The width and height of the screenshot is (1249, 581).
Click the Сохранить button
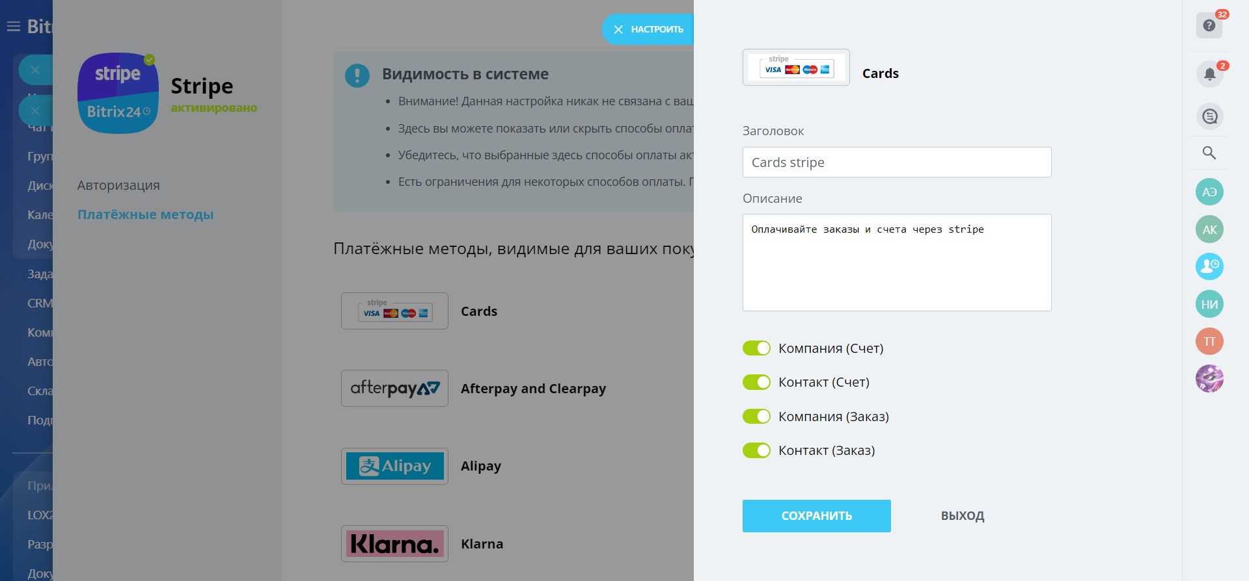pos(816,516)
